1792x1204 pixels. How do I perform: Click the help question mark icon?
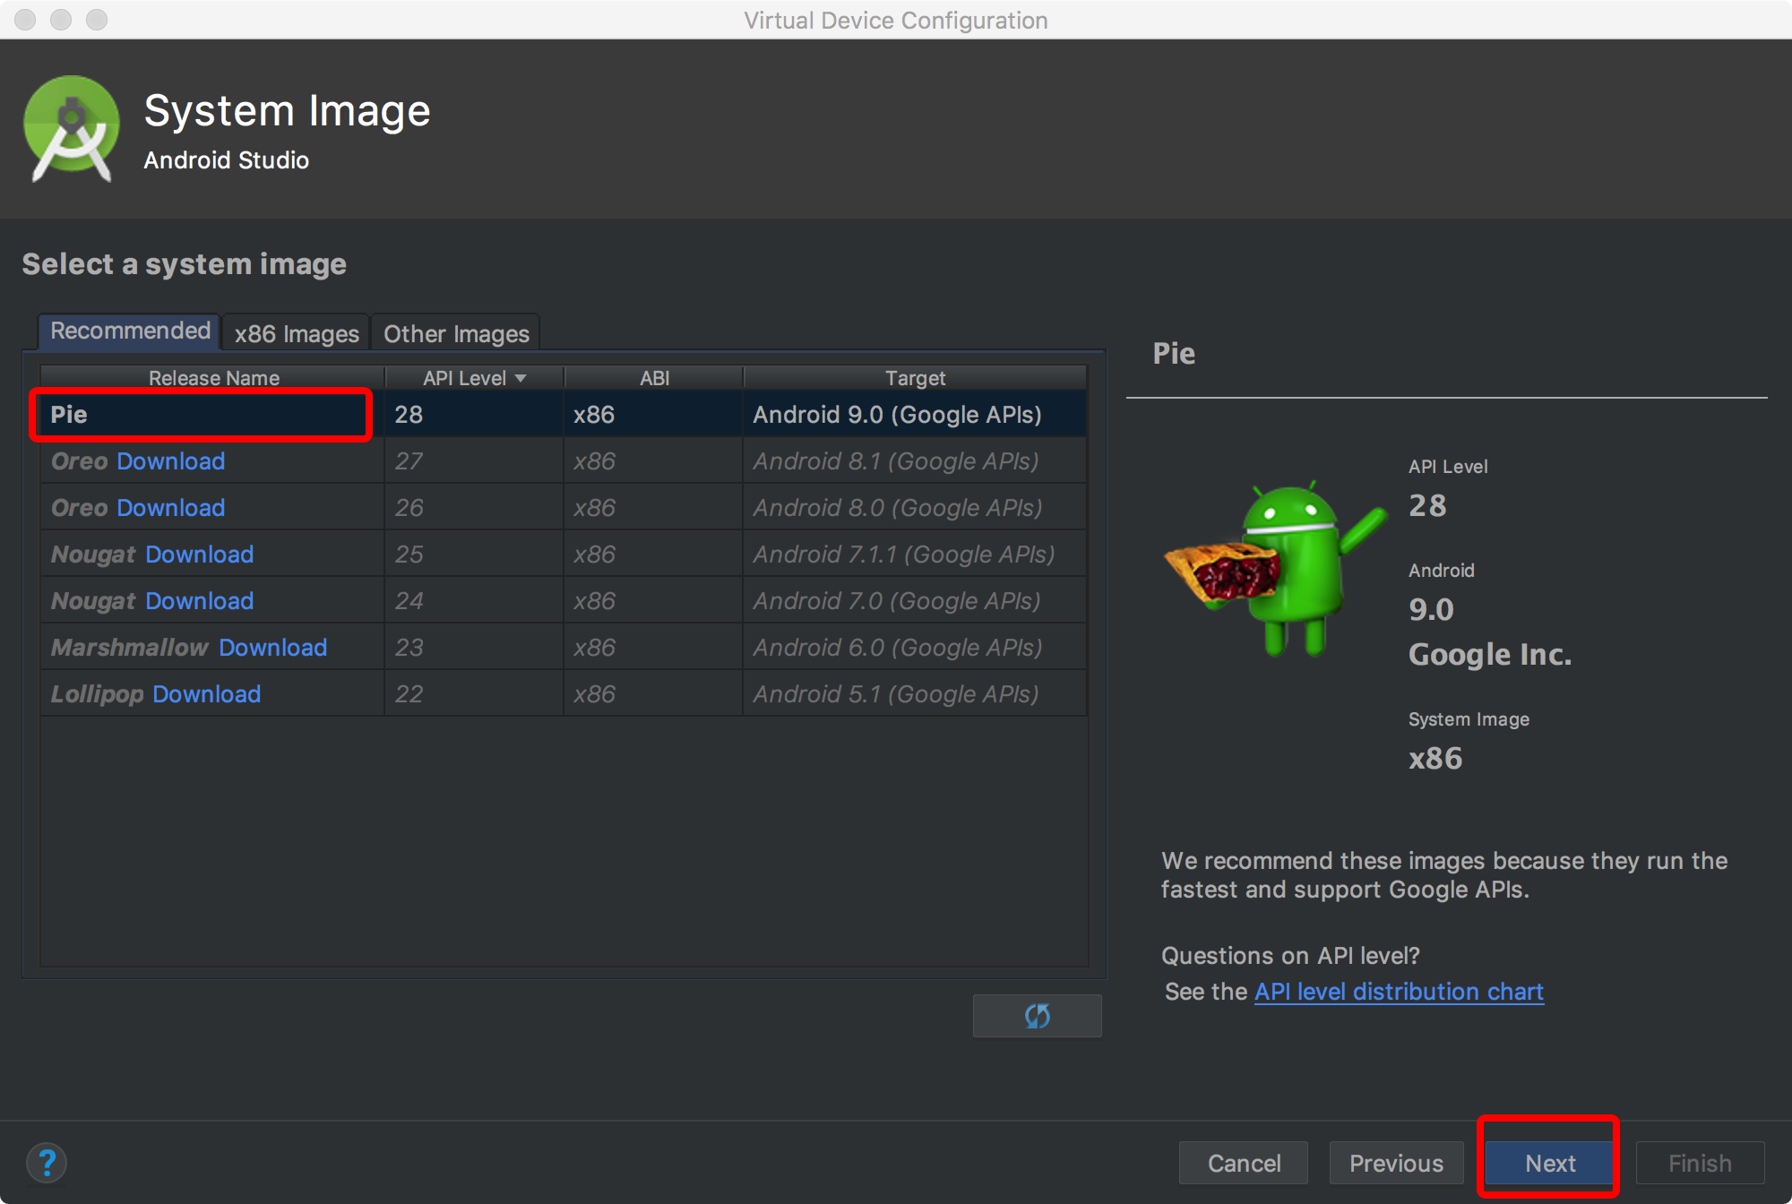tap(47, 1163)
